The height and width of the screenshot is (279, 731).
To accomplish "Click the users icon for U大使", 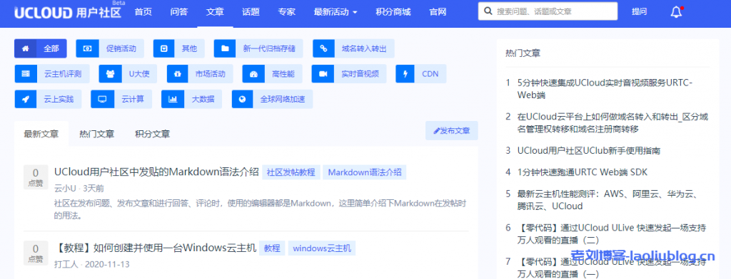I will [x=110, y=73].
